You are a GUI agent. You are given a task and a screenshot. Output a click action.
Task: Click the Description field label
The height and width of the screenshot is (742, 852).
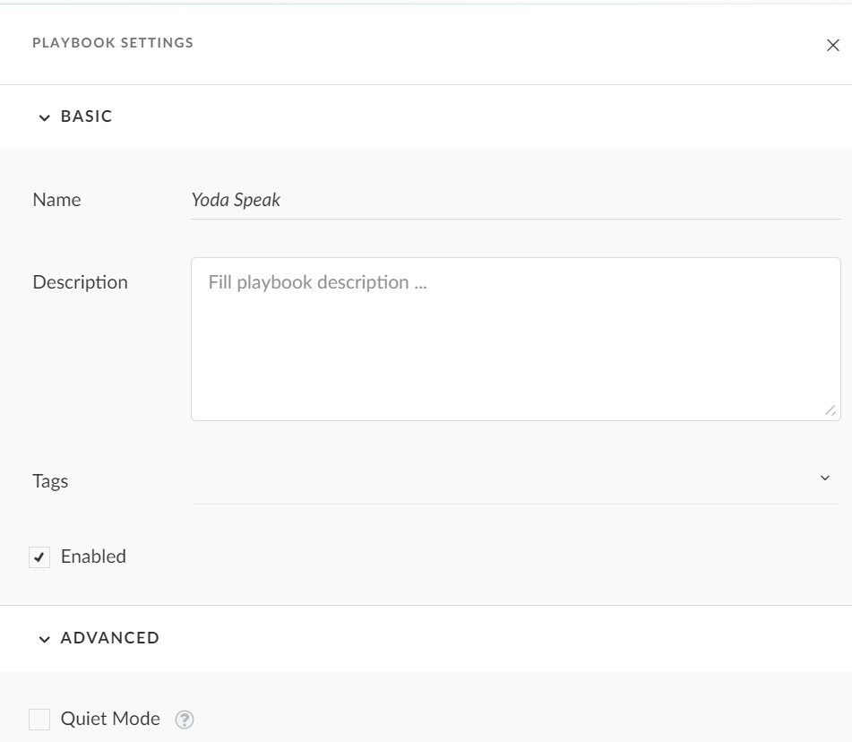click(x=80, y=282)
